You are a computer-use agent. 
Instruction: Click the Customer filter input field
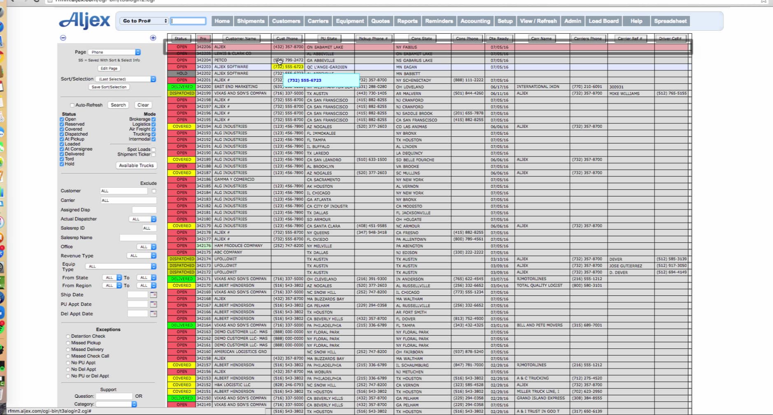[123, 191]
